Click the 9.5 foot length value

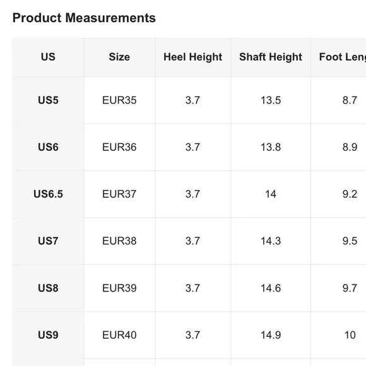tap(350, 241)
